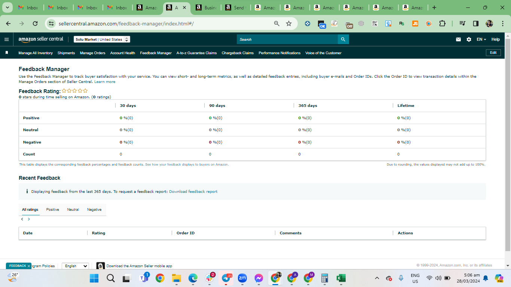
Task: Open the EN language dropdown
Action: coord(481,39)
